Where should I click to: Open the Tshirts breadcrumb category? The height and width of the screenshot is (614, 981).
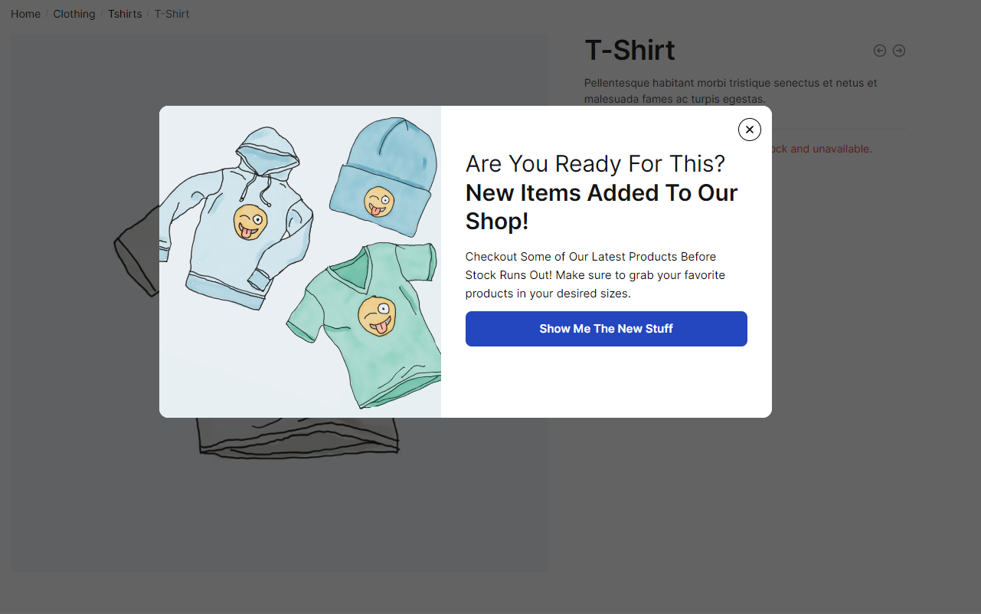pos(125,14)
